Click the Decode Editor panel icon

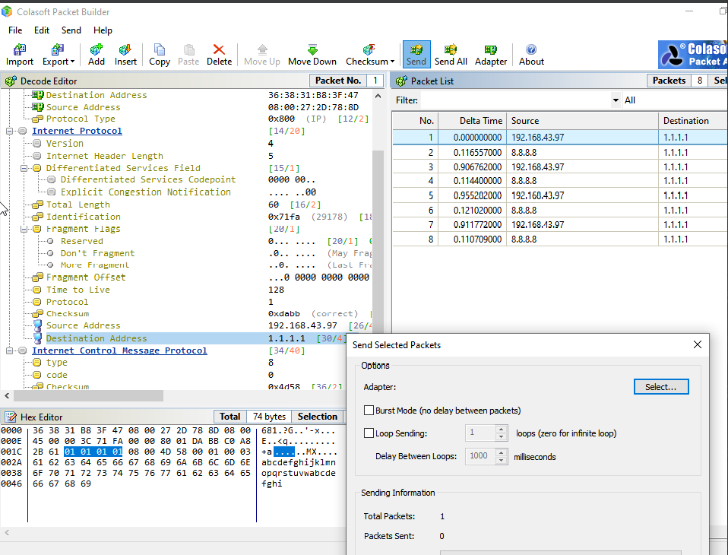pos(11,81)
